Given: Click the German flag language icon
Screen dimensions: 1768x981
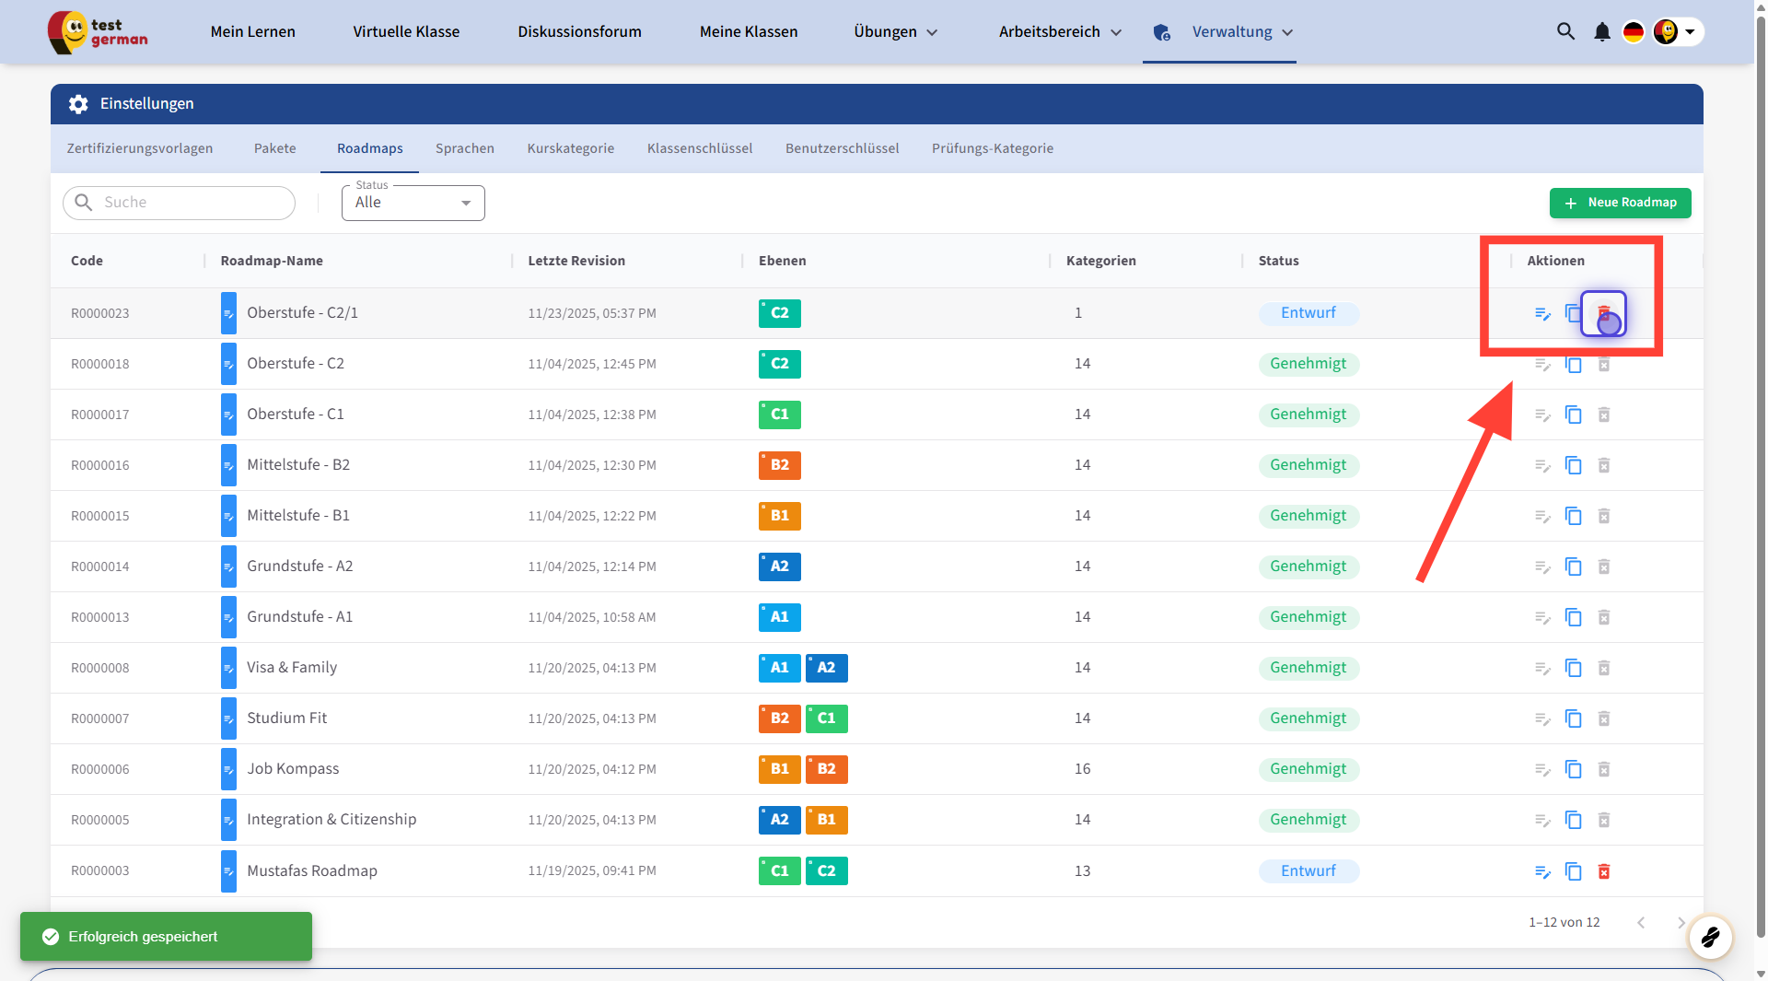Looking at the screenshot, I should click(x=1634, y=32).
